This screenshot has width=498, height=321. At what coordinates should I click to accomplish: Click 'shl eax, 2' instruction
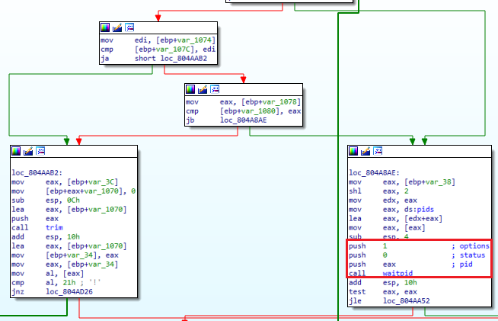[x=379, y=191]
